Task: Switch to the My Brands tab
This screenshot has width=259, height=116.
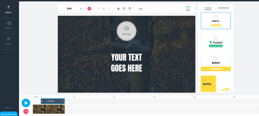Action: (223, 8)
